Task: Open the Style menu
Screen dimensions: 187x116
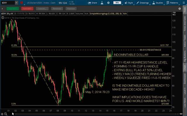Action: (129, 3)
